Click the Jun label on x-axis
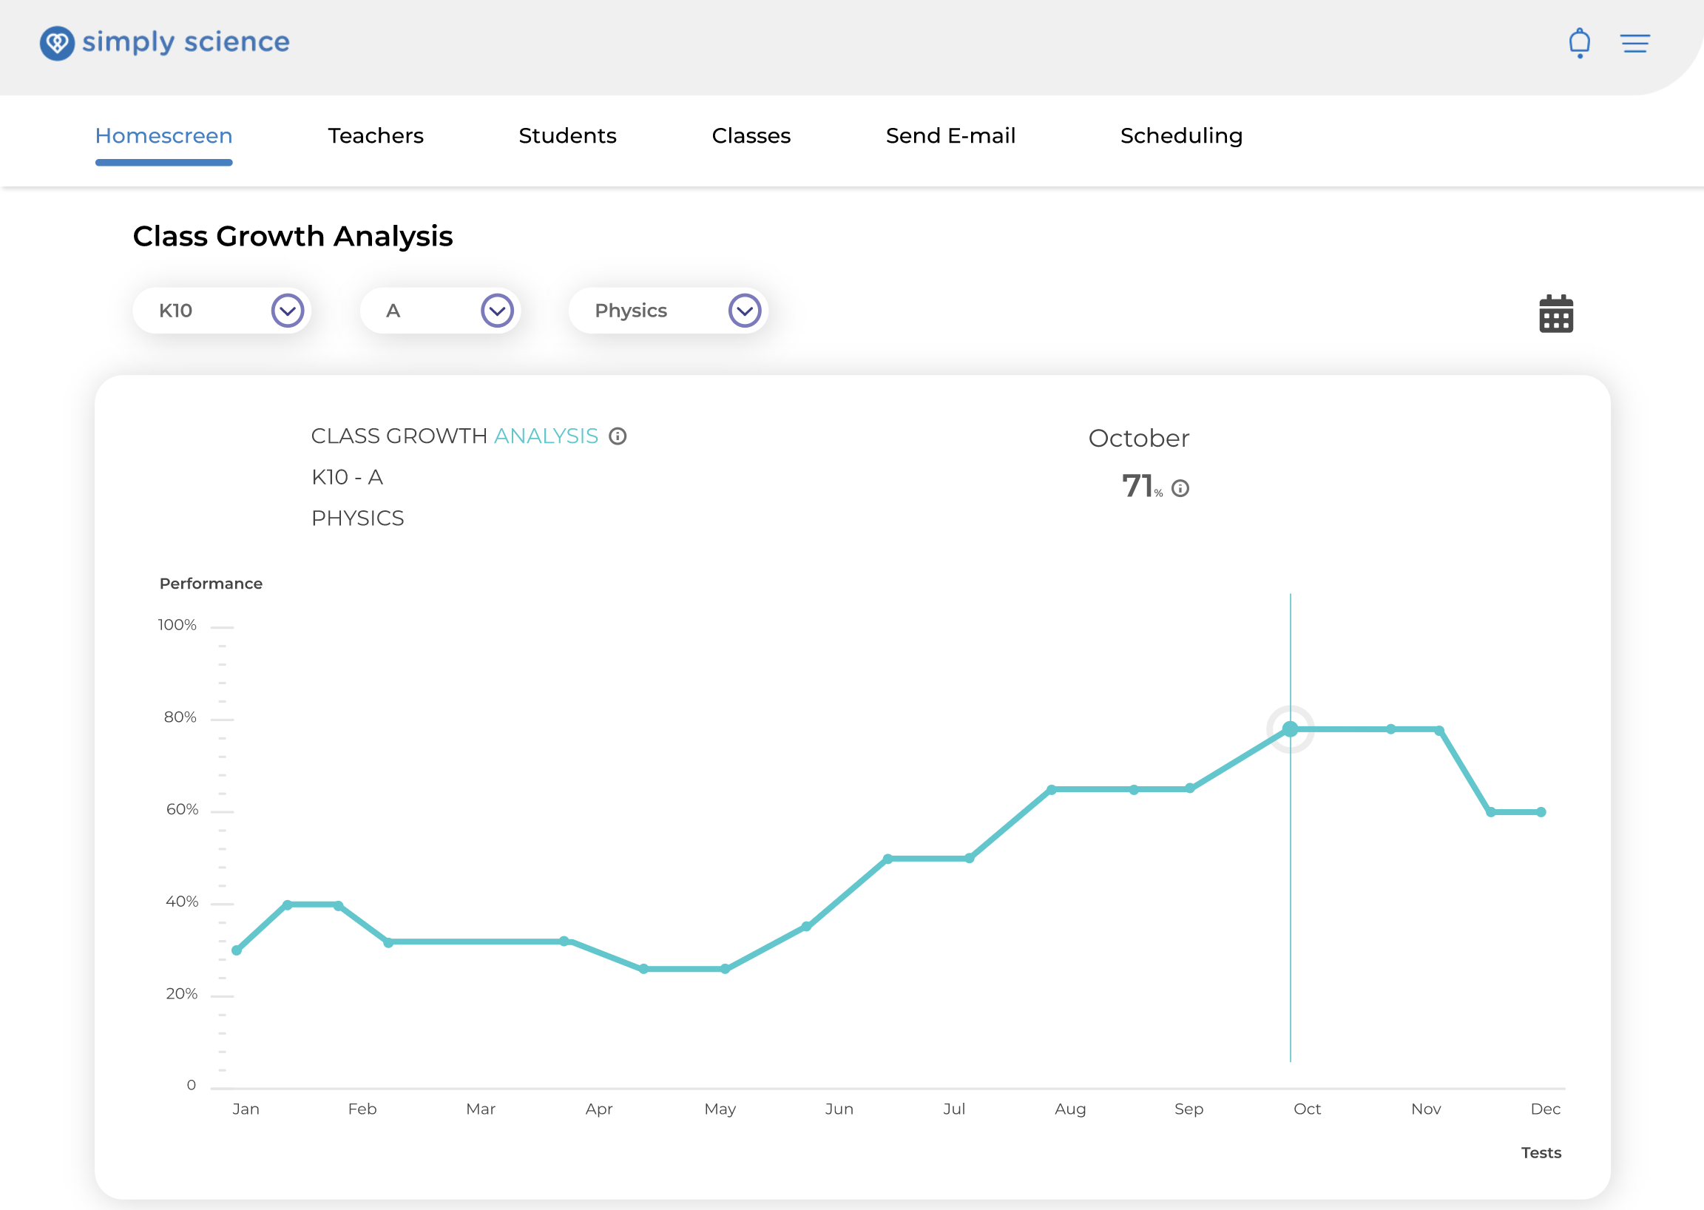The image size is (1704, 1210). click(x=839, y=1109)
